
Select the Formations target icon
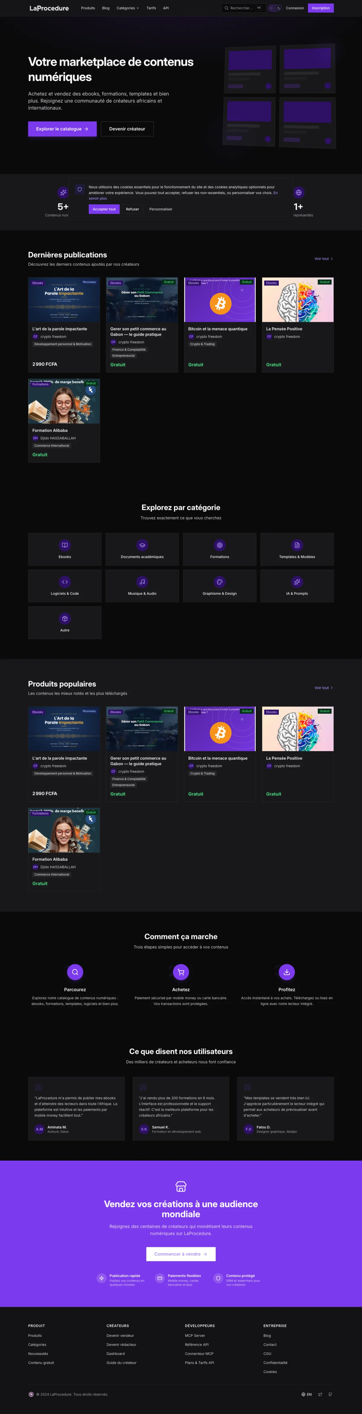coord(220,545)
